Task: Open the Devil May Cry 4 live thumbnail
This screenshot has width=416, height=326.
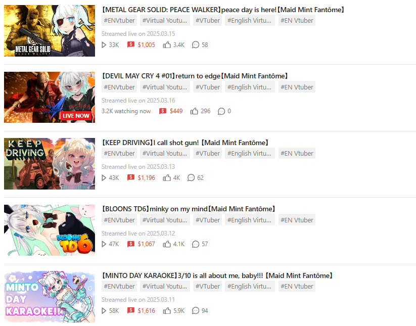Action: (x=50, y=97)
